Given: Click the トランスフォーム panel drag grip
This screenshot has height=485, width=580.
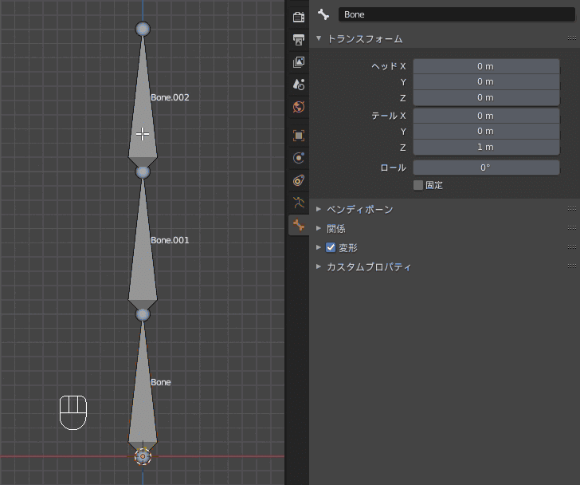Looking at the screenshot, I should click(x=572, y=37).
